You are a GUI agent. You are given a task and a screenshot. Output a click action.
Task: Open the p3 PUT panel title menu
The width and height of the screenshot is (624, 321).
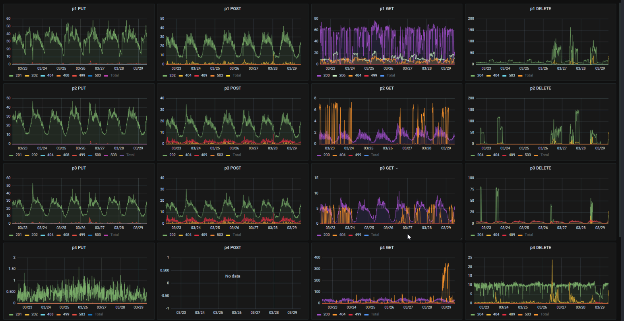[x=79, y=168]
